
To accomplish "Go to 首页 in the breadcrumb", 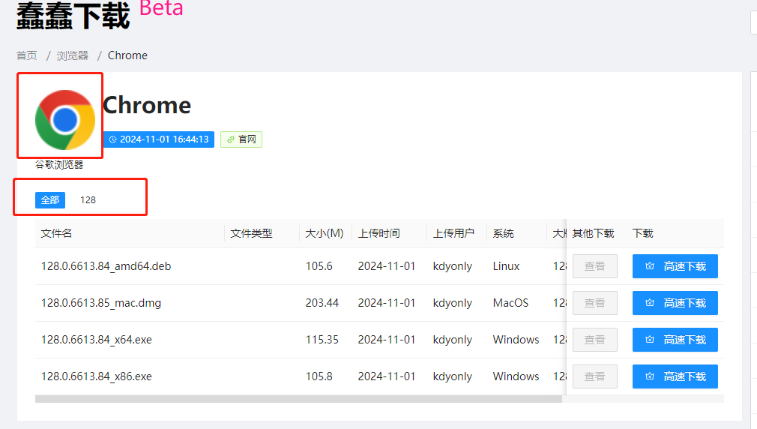I will (x=26, y=55).
